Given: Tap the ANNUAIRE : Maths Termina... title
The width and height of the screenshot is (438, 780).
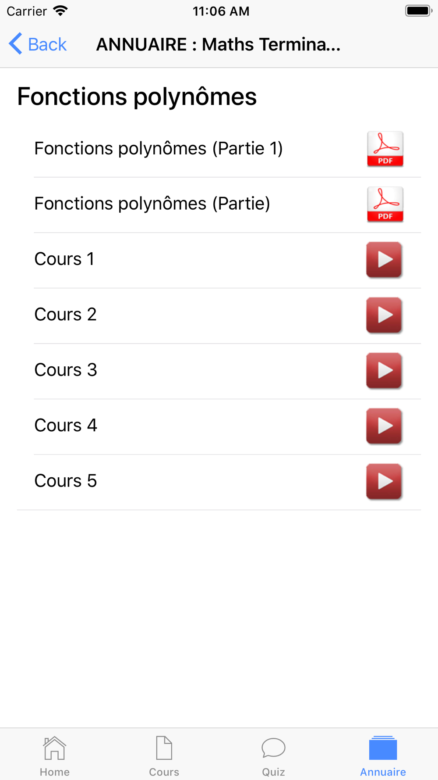Looking at the screenshot, I should click(218, 44).
